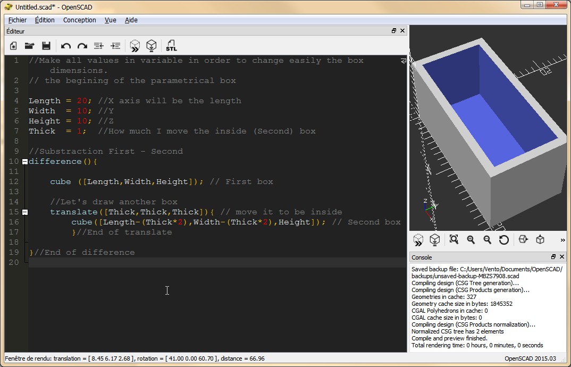Screen dimensions: 571x367
Task: Click the "OpenSCAD 2015.03" version label
Action: tap(530, 358)
